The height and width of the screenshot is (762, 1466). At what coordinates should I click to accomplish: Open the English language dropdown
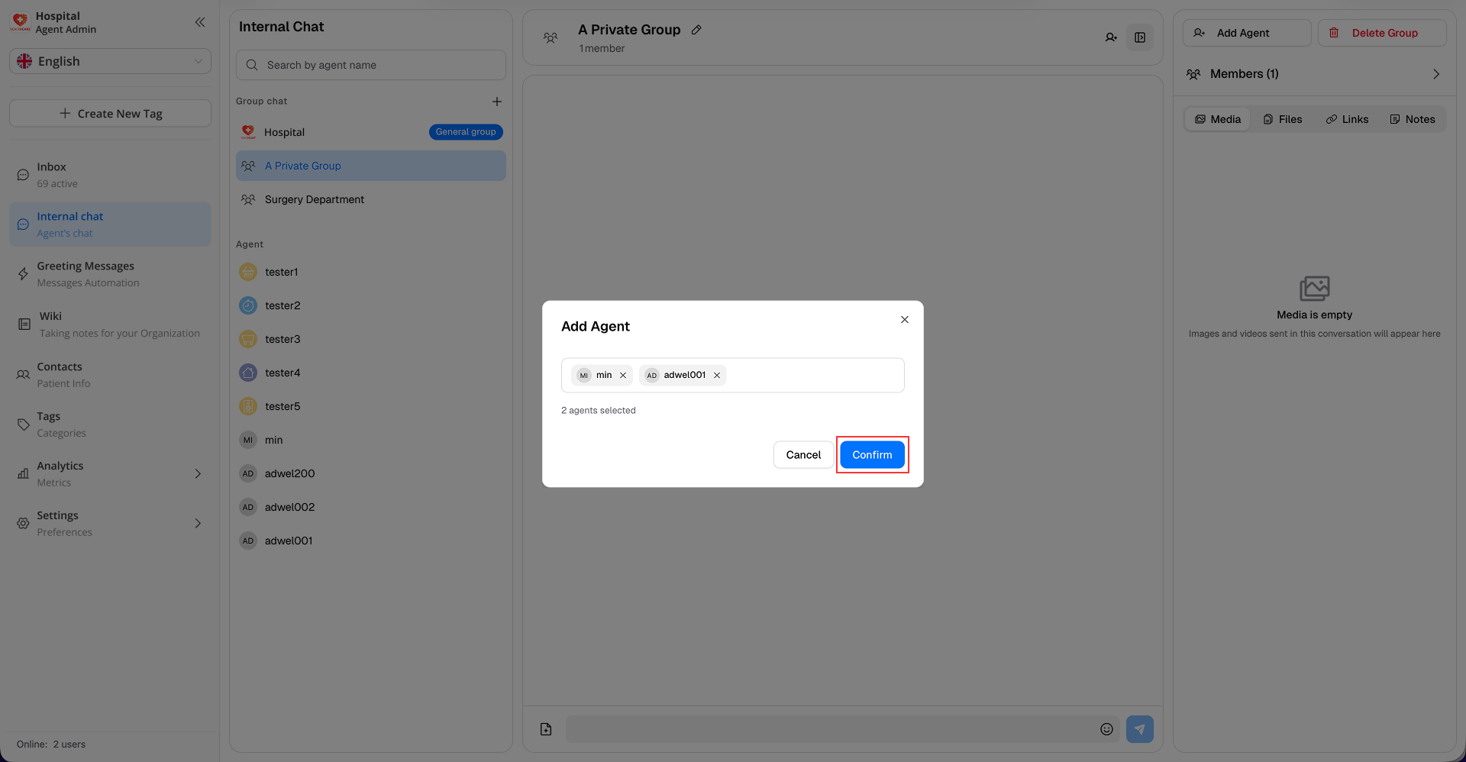pos(110,61)
